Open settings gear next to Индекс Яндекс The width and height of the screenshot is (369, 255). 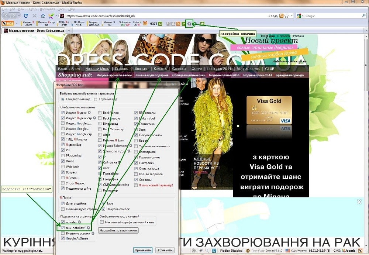click(x=89, y=113)
